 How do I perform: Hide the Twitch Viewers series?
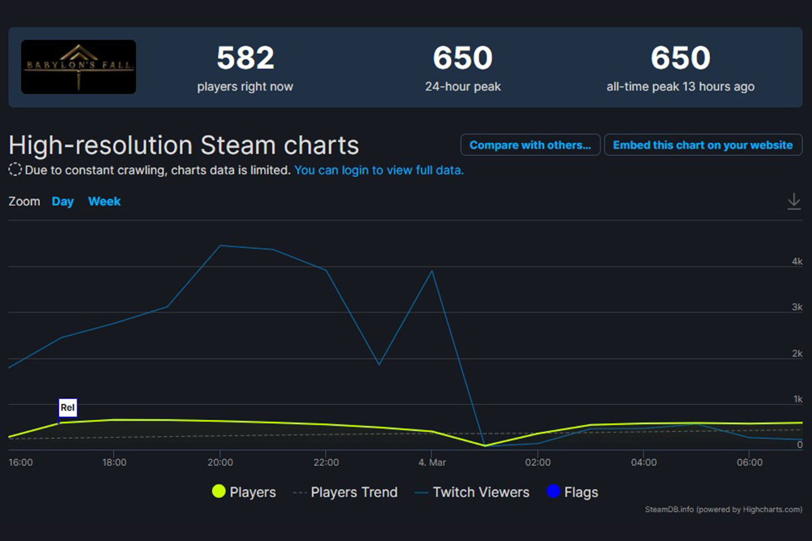[x=472, y=492]
